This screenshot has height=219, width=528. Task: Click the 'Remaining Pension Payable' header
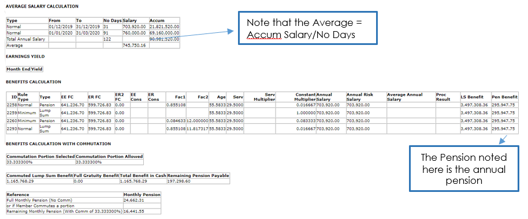(198, 176)
